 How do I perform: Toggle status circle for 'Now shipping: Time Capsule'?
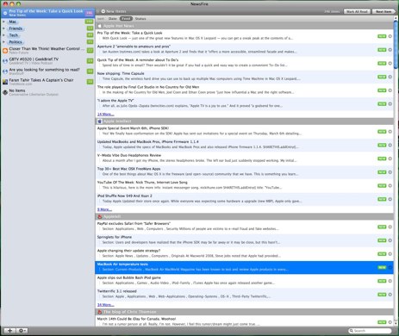pos(390,77)
